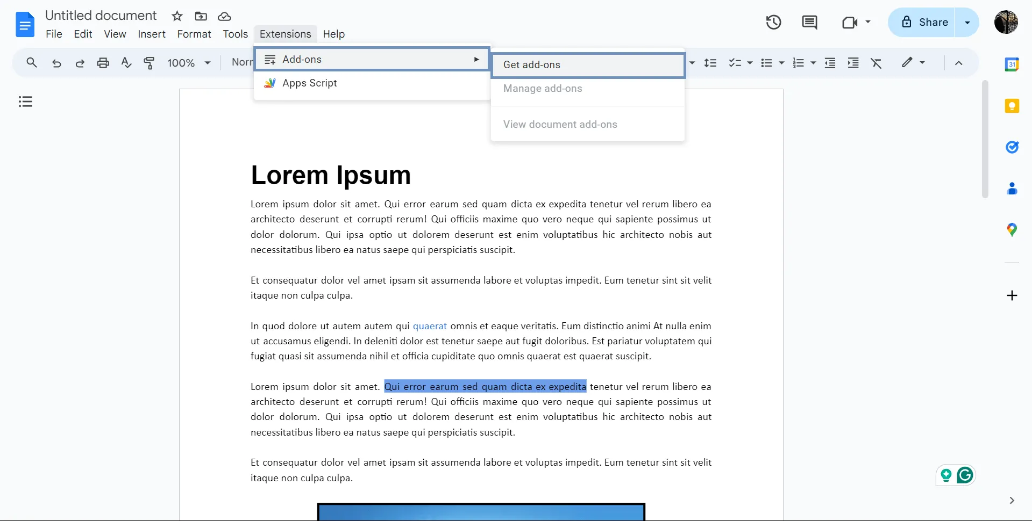This screenshot has height=521, width=1032.
Task: Expand bulleted list options arrow
Action: pos(781,63)
